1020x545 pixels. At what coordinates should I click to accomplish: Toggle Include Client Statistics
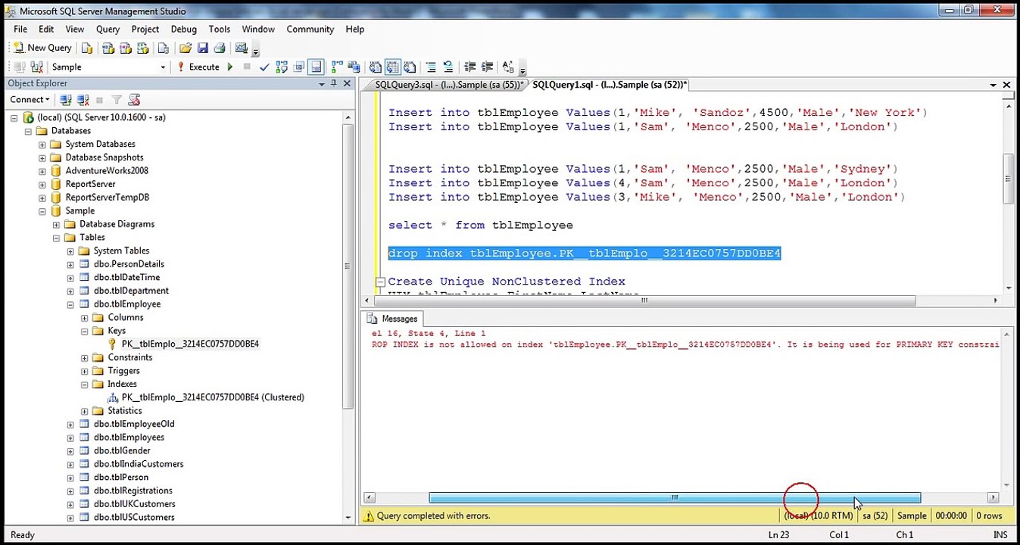(x=354, y=67)
